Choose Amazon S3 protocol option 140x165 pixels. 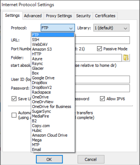pos(53,49)
